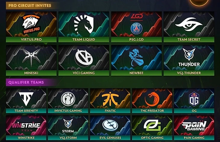Click the Newbee spartan logo
Screen dimensions: 220x142
pos(136,58)
